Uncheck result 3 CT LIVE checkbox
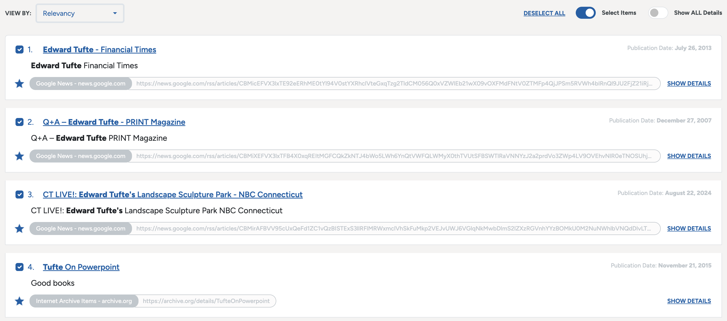 [x=19, y=194]
